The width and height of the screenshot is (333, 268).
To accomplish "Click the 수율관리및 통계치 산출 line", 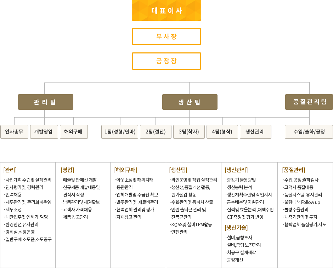I will coord(191,202).
